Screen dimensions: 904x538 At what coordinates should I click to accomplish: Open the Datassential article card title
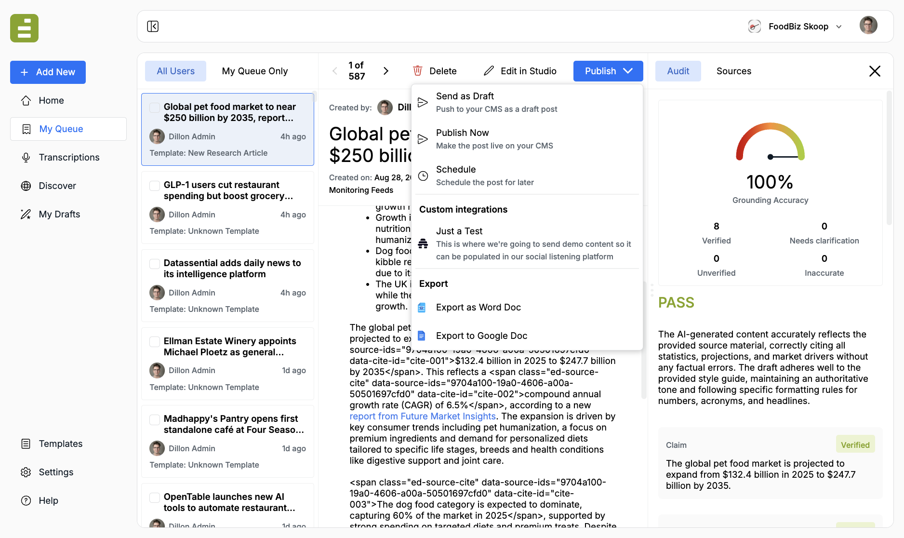232,269
